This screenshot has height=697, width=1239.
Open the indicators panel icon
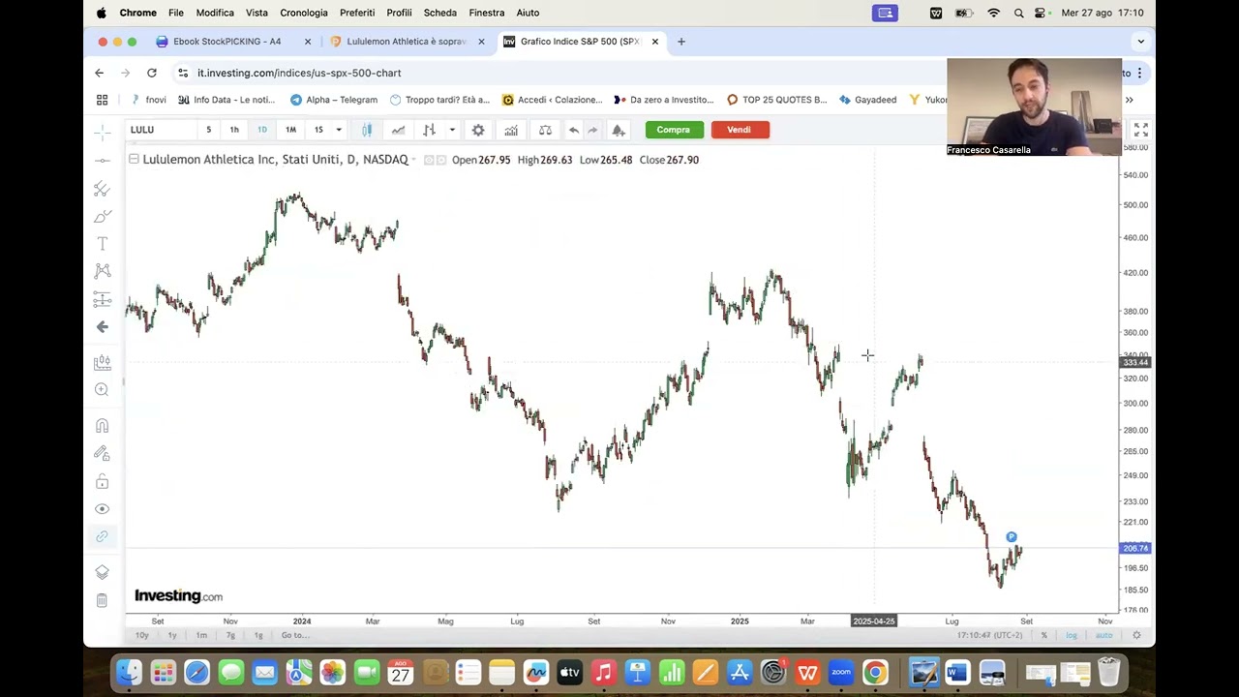(x=511, y=130)
